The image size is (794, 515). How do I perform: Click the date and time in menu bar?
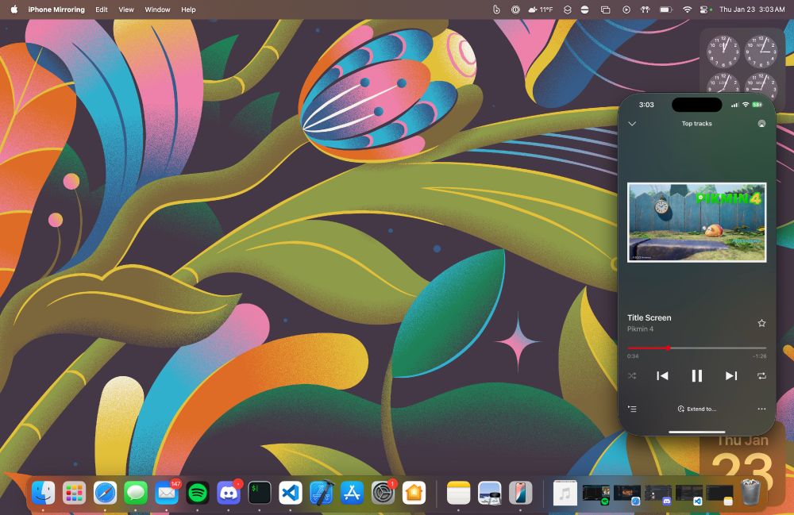tap(752, 9)
